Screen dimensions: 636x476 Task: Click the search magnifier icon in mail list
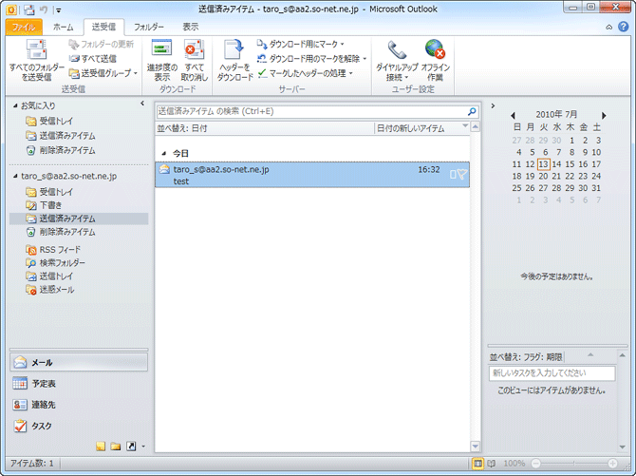click(x=472, y=111)
